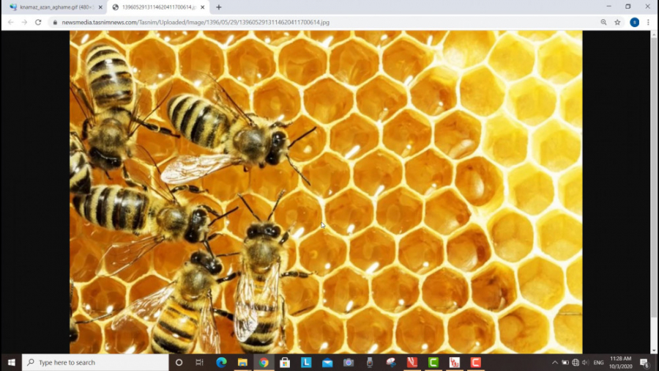Open the blue L app on taskbar
Image resolution: width=659 pixels, height=371 pixels.
click(x=306, y=362)
